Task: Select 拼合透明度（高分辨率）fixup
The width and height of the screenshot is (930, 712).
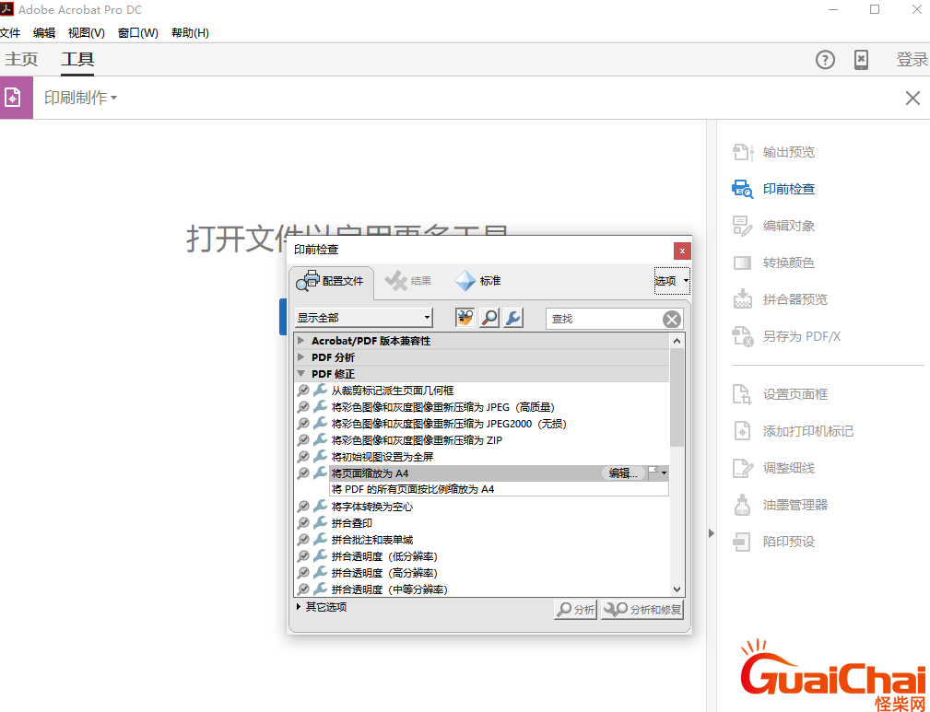Action: tap(384, 573)
